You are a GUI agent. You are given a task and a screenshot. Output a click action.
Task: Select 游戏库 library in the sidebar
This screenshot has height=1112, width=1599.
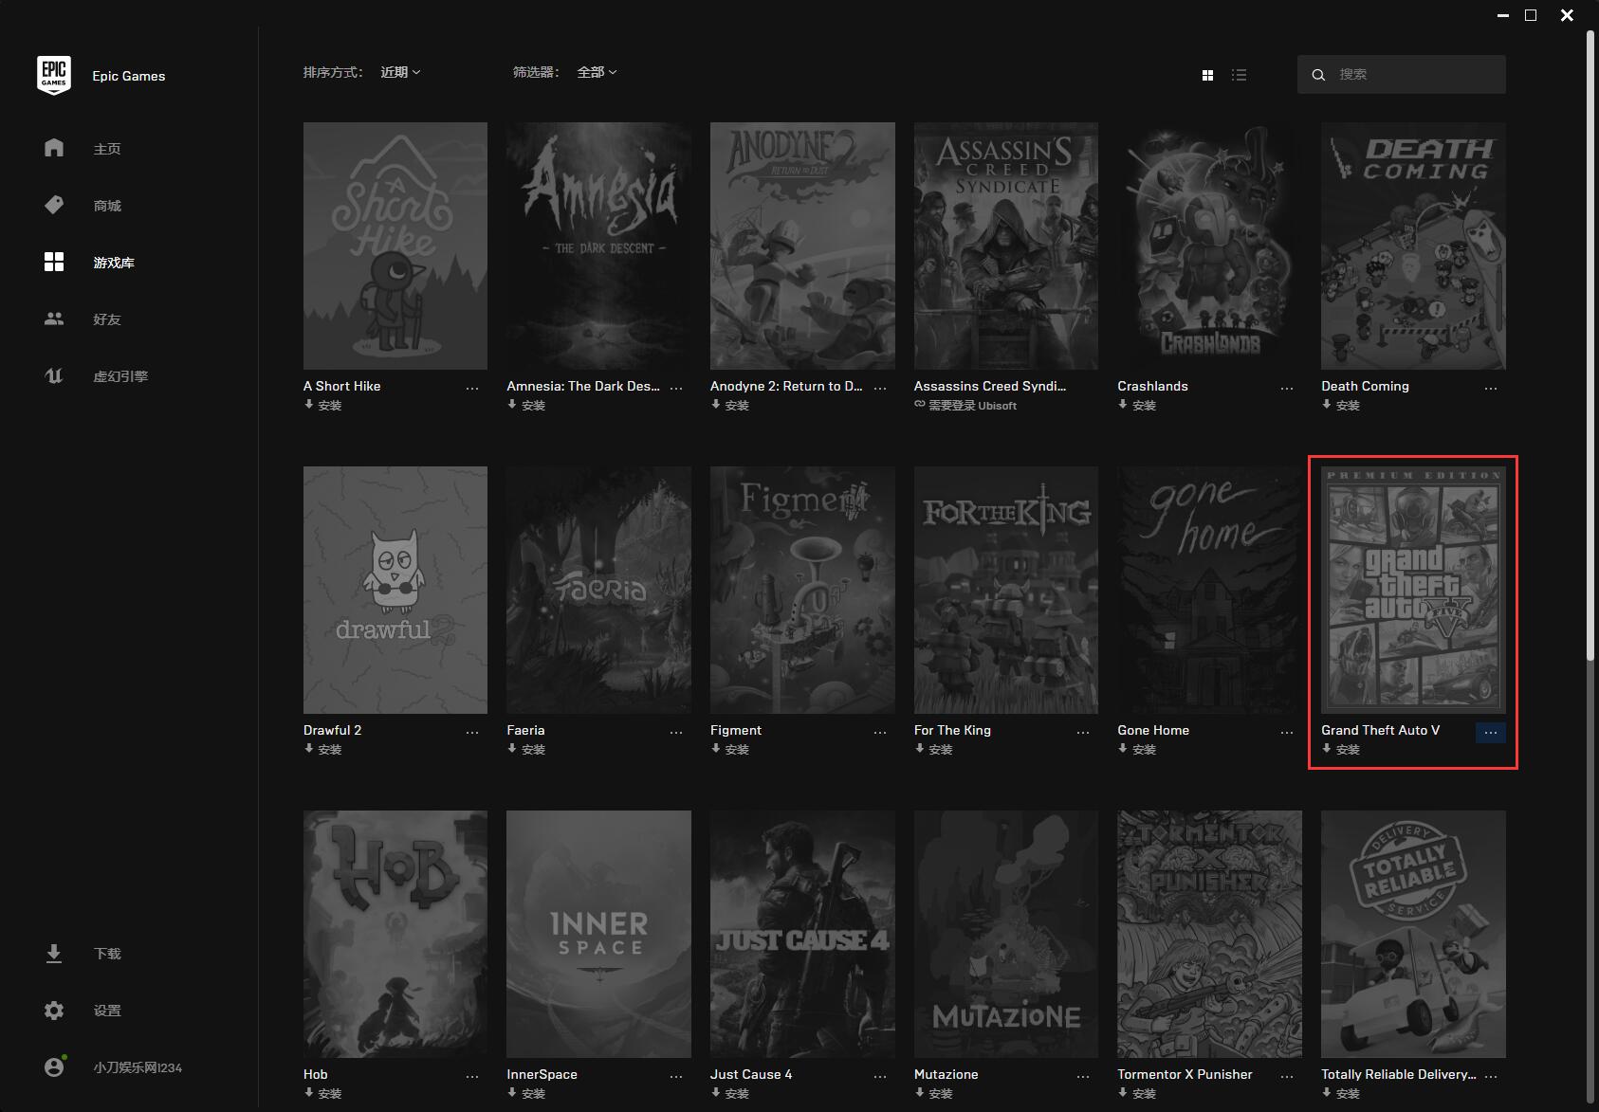tap(113, 263)
